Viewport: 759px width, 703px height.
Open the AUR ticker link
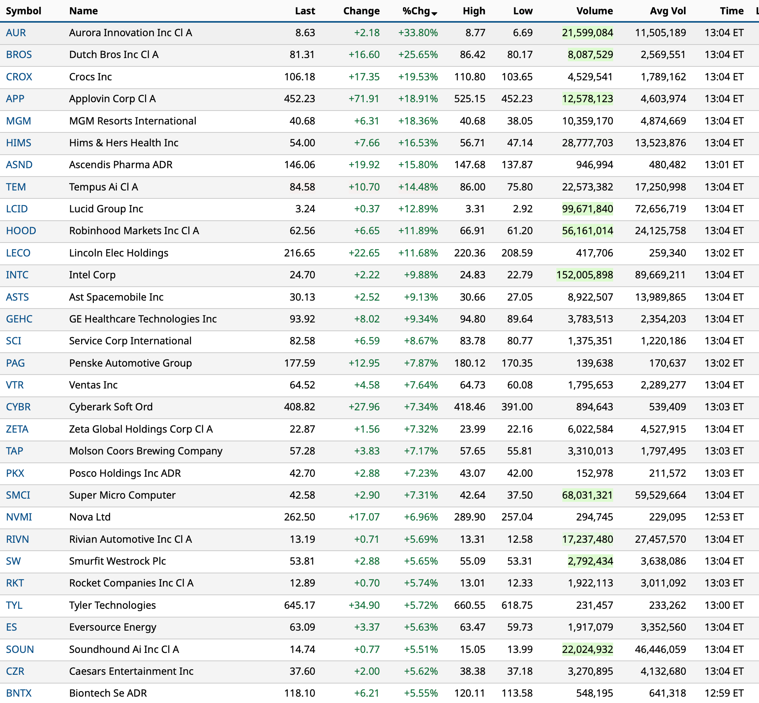tap(16, 33)
